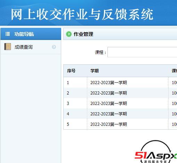Click the 序号 cell showing 2
This screenshot has width=177, height=163.
[75, 93]
